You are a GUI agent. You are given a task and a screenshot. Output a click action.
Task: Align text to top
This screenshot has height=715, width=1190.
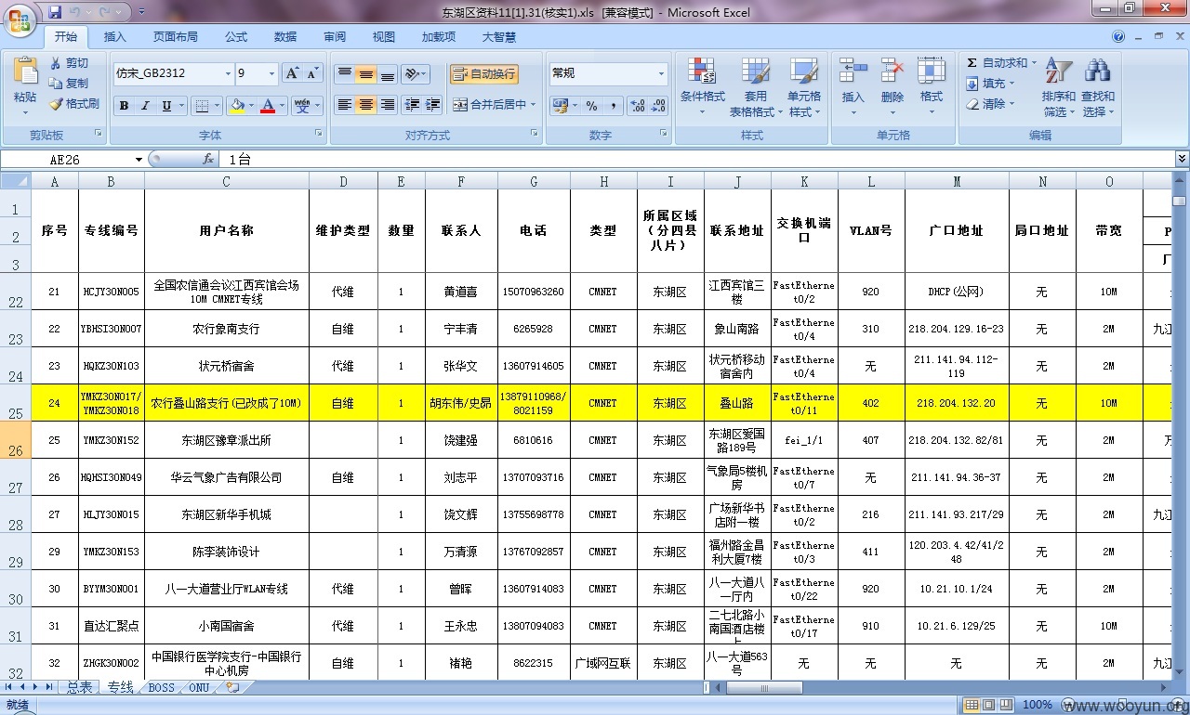(345, 74)
